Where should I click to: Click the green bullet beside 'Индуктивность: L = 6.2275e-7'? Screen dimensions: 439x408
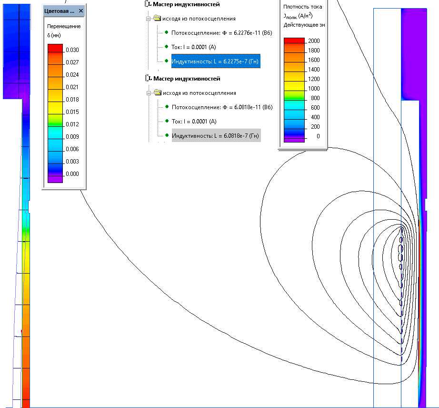(166, 61)
